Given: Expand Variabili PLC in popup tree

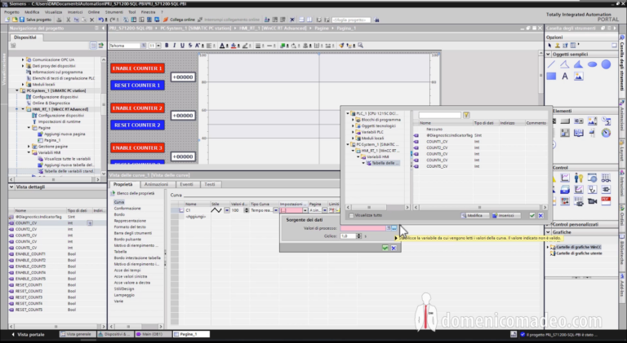Looking at the screenshot, I should (353, 132).
